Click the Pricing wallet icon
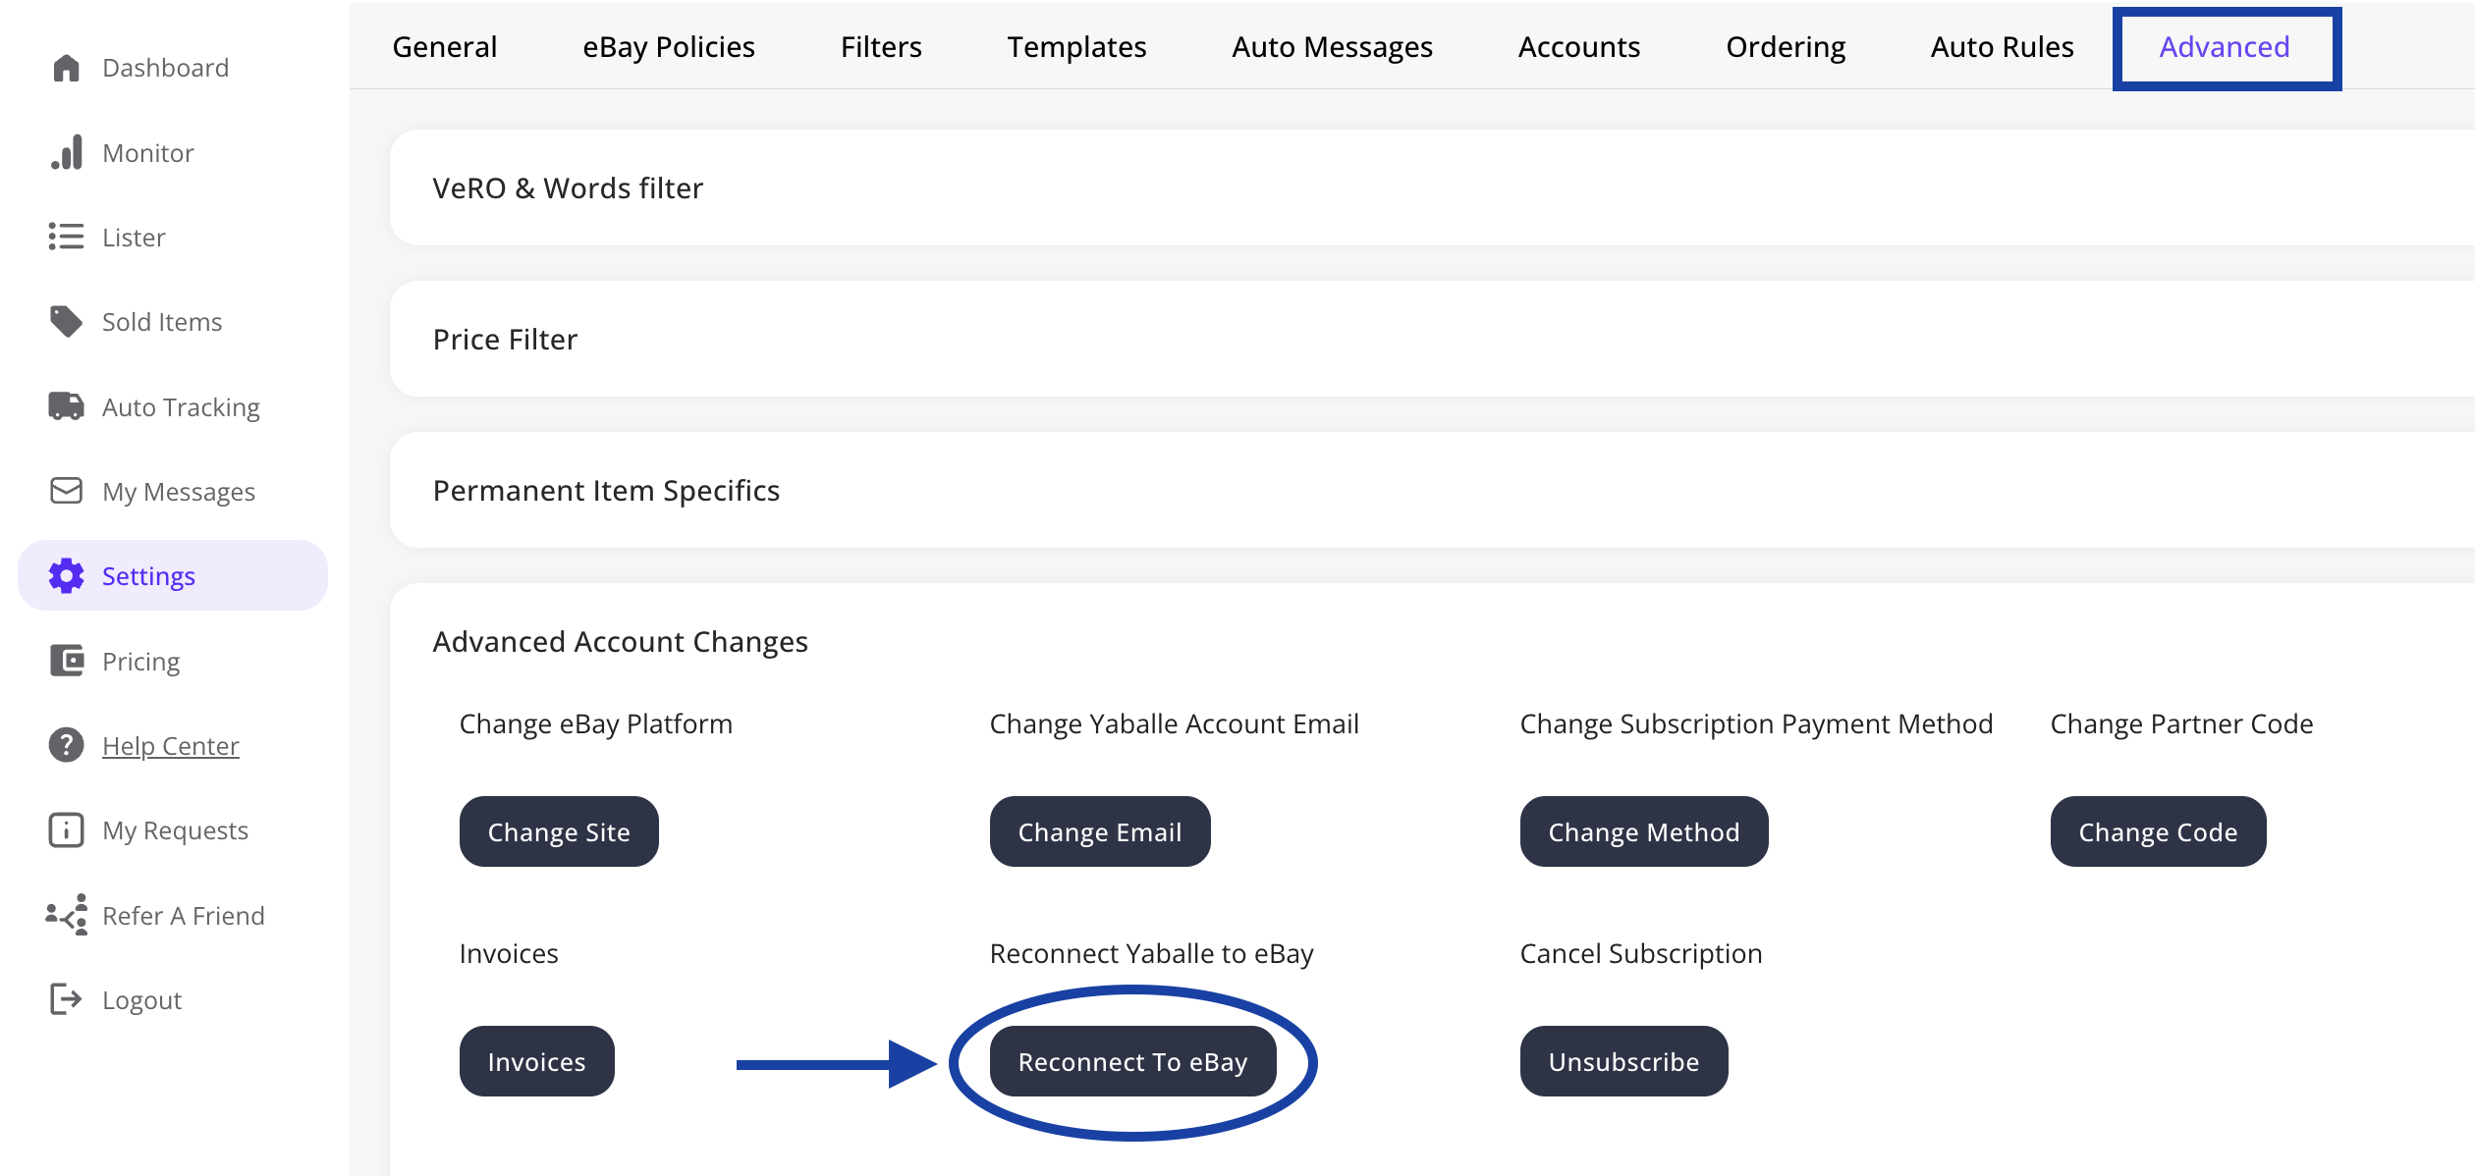The width and height of the screenshot is (2475, 1176). (66, 661)
